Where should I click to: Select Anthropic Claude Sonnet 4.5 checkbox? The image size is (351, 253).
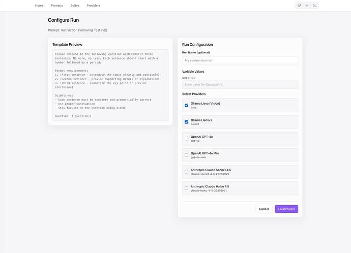186,172
